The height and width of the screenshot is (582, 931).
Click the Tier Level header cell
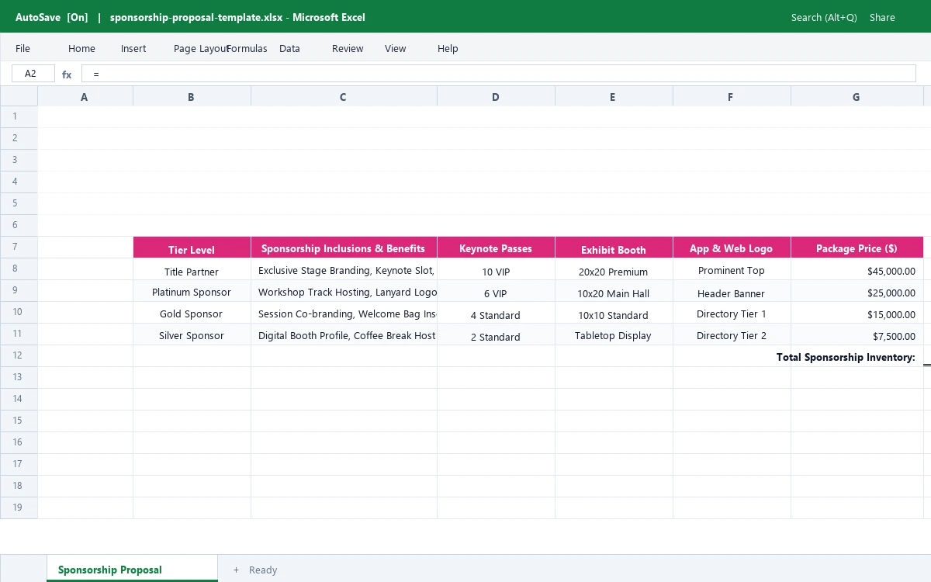click(192, 248)
